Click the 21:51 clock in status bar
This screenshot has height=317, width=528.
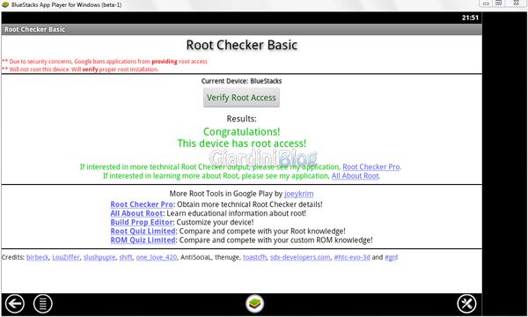coord(470,18)
